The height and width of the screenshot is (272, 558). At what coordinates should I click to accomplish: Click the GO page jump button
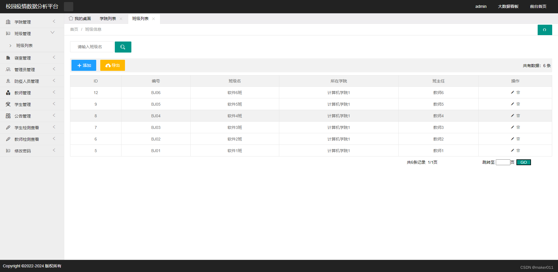tap(523, 162)
